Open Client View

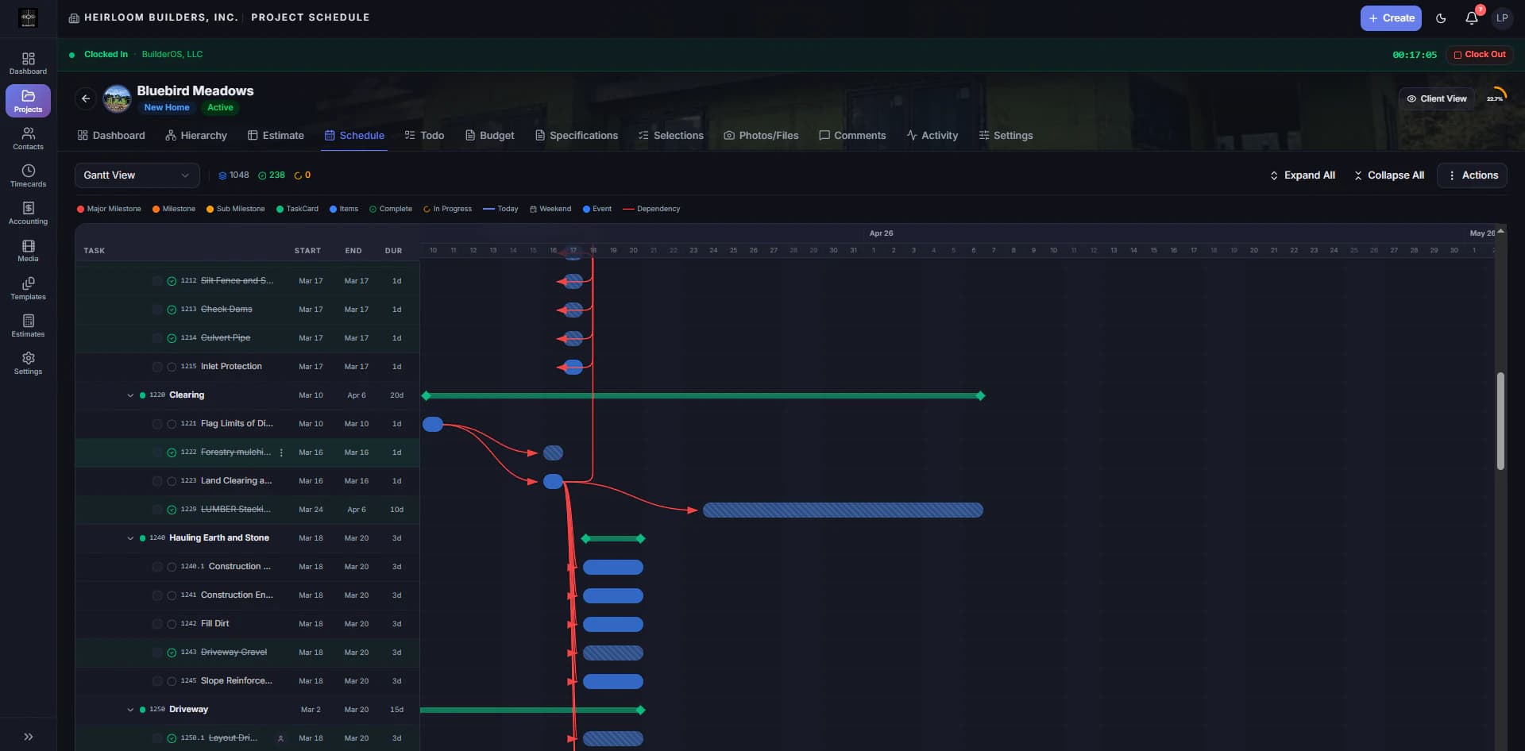pyautogui.click(x=1436, y=99)
